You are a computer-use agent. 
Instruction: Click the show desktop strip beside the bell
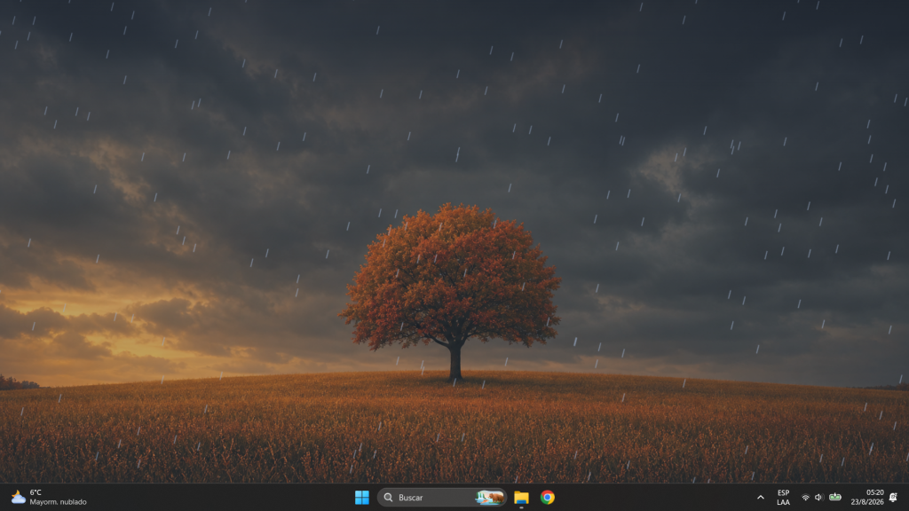coord(906,497)
